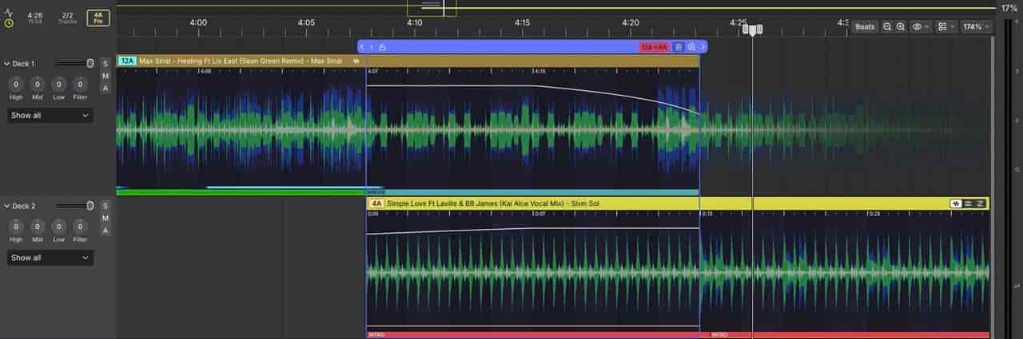Zoom out the timeline
The width and height of the screenshot is (1023, 339).
(887, 26)
